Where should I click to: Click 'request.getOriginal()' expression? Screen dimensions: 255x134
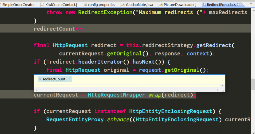click(x=172, y=70)
